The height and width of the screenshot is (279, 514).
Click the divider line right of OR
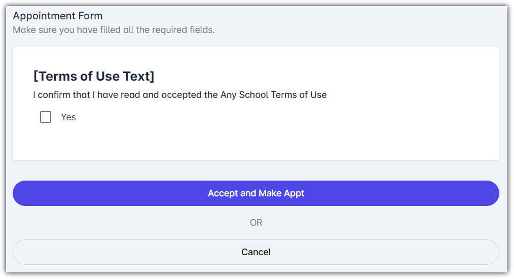(x=380, y=223)
